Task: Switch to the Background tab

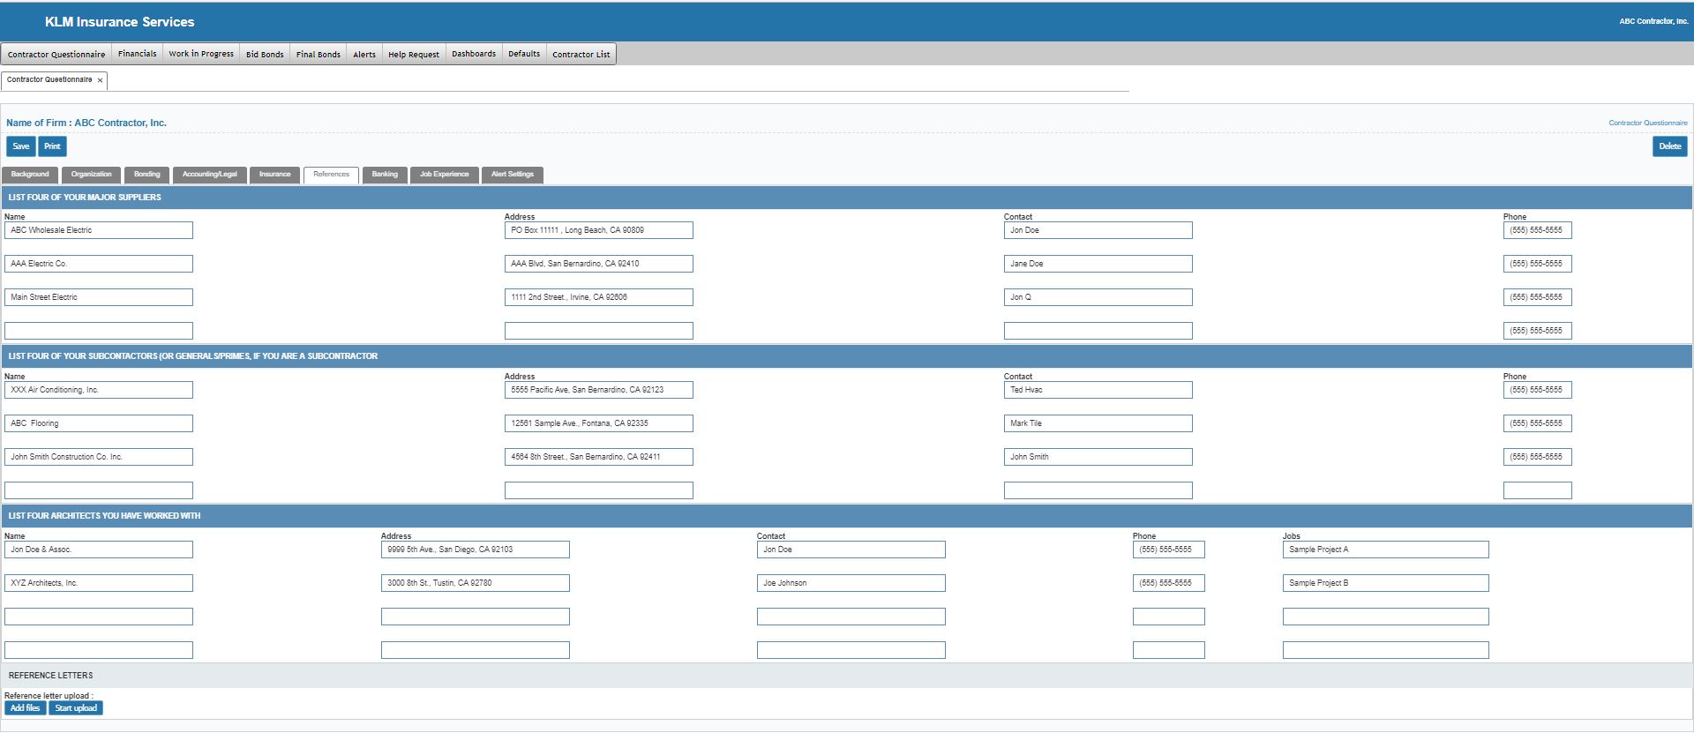Action: click(x=30, y=175)
